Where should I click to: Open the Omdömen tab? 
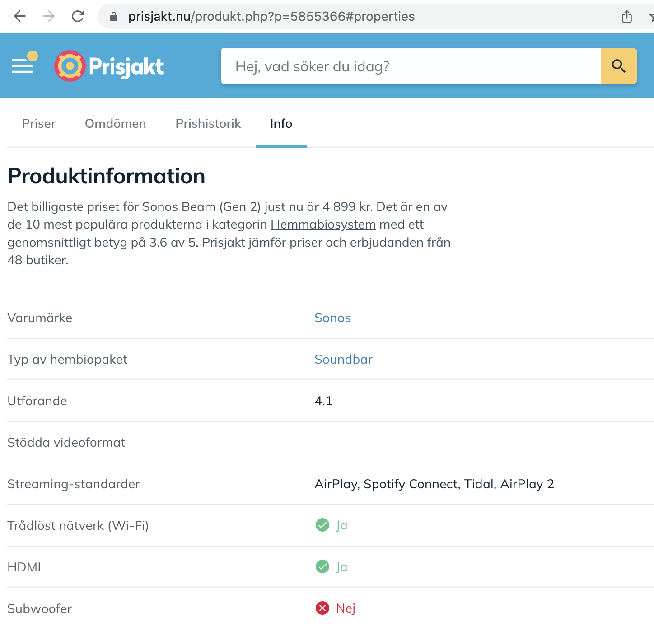point(116,124)
